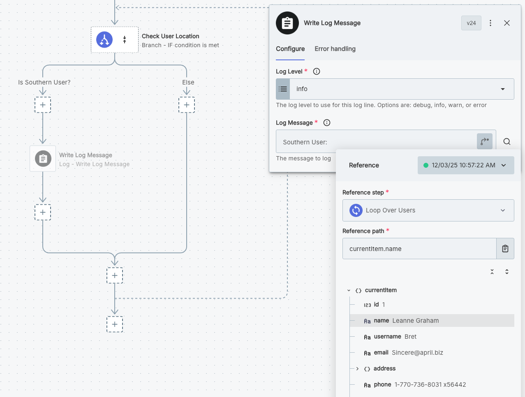525x397 pixels.
Task: Click the Check User Location branch node icon
Action: pos(104,39)
